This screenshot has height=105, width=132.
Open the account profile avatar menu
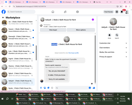pyautogui.click(x=127, y=12)
